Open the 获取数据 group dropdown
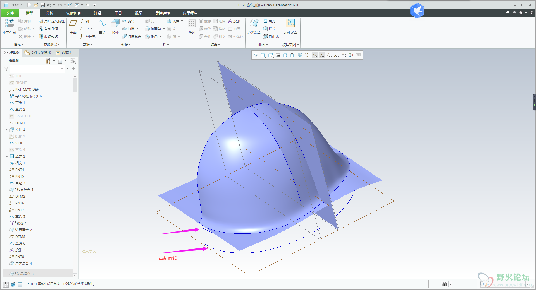This screenshot has height=290, width=536. (52, 45)
